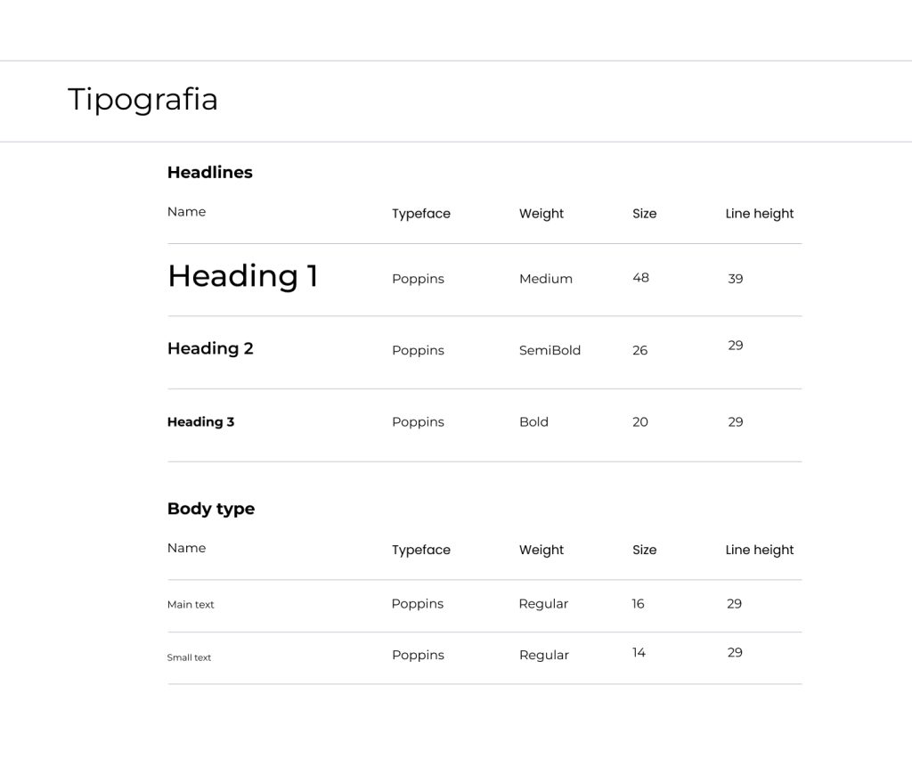Click Weight column header in Headlines table
The height and width of the screenshot is (767, 912).
point(541,214)
